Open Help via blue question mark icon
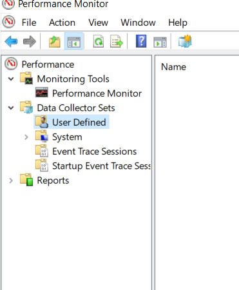The image size is (239, 290). pos(141,41)
